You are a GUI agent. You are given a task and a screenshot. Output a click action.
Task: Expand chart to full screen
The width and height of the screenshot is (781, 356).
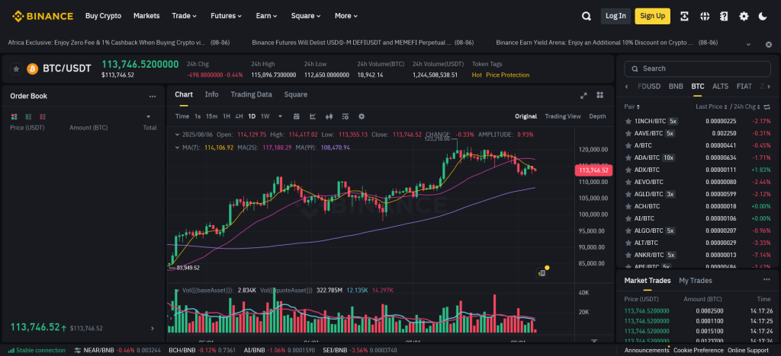point(583,95)
